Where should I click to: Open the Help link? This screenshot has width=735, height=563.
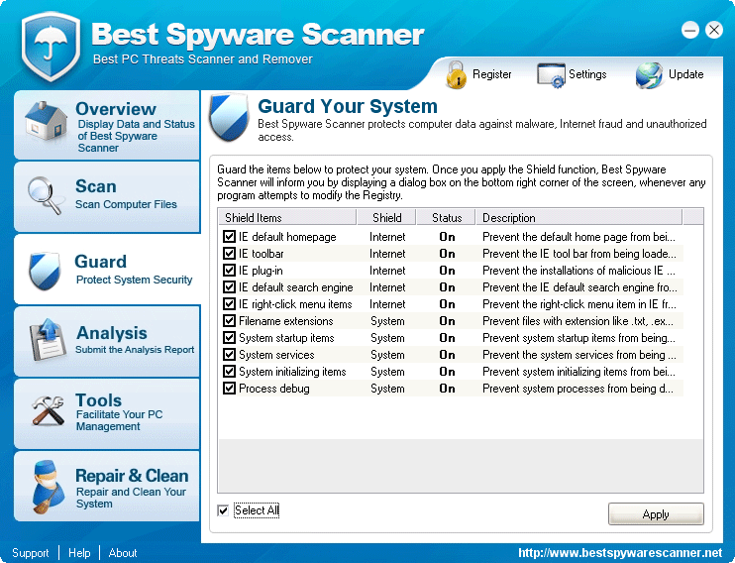pyautogui.click(x=79, y=553)
